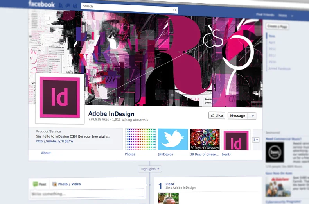Viewport: 309px width, 204px height.
Task: Open the Twitter bird app tile
Action: (173, 139)
